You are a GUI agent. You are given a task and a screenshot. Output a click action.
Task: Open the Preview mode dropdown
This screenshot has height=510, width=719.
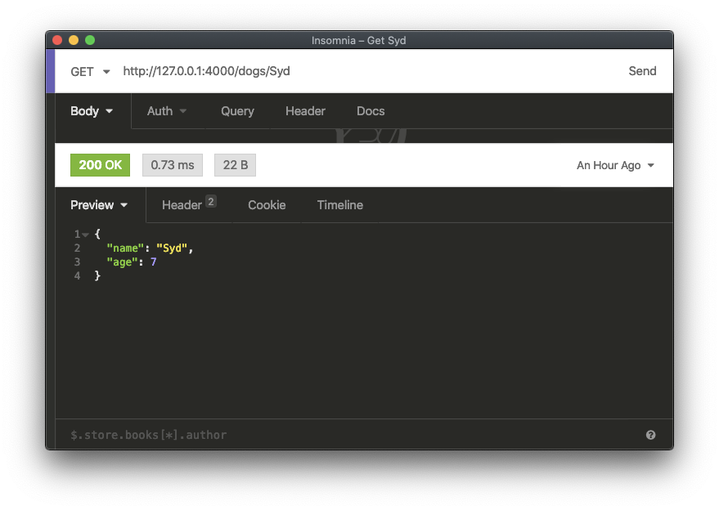click(99, 205)
